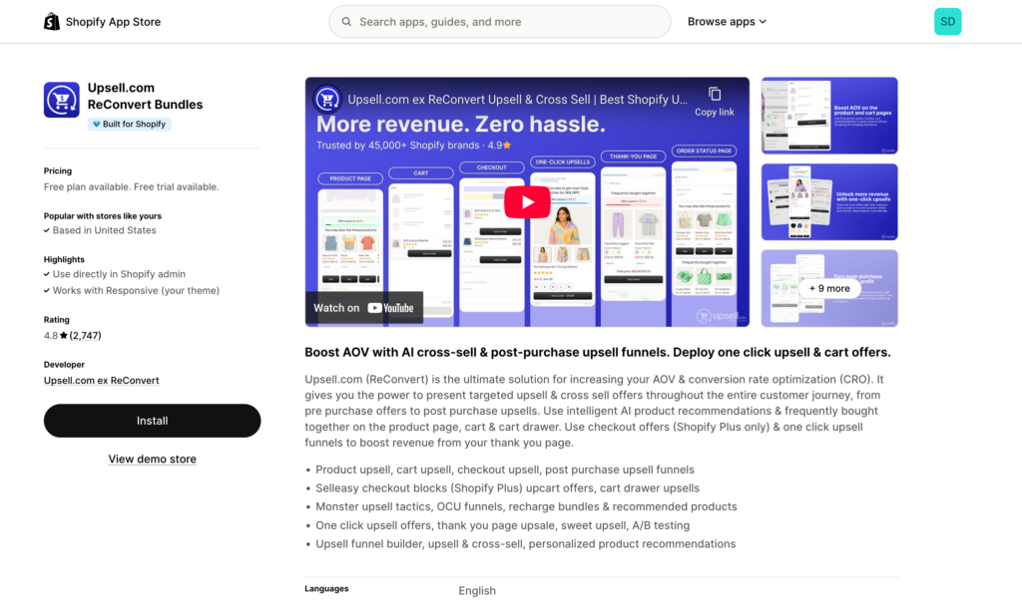
Task: Open developer link Upsell.com ex ReConvert
Action: click(101, 381)
